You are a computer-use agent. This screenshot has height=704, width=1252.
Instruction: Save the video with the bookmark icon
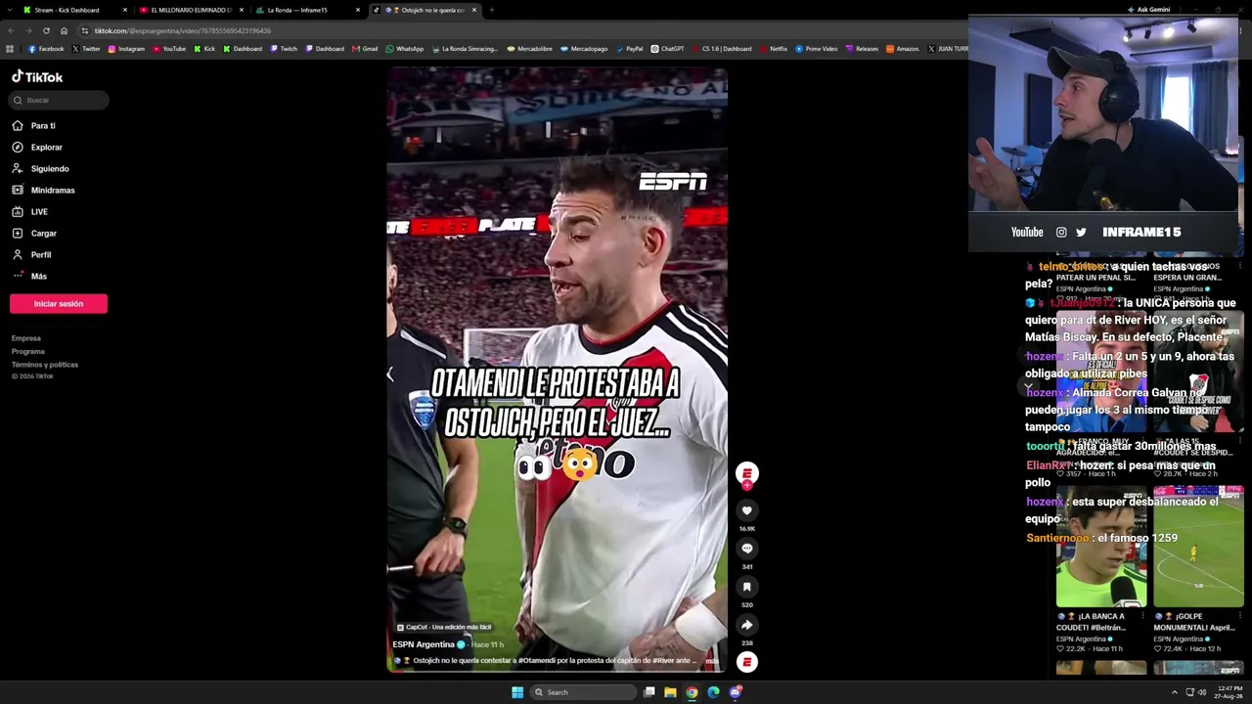(746, 587)
